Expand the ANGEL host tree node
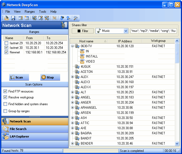This screenshot has height=154, width=182. [x=72, y=97]
